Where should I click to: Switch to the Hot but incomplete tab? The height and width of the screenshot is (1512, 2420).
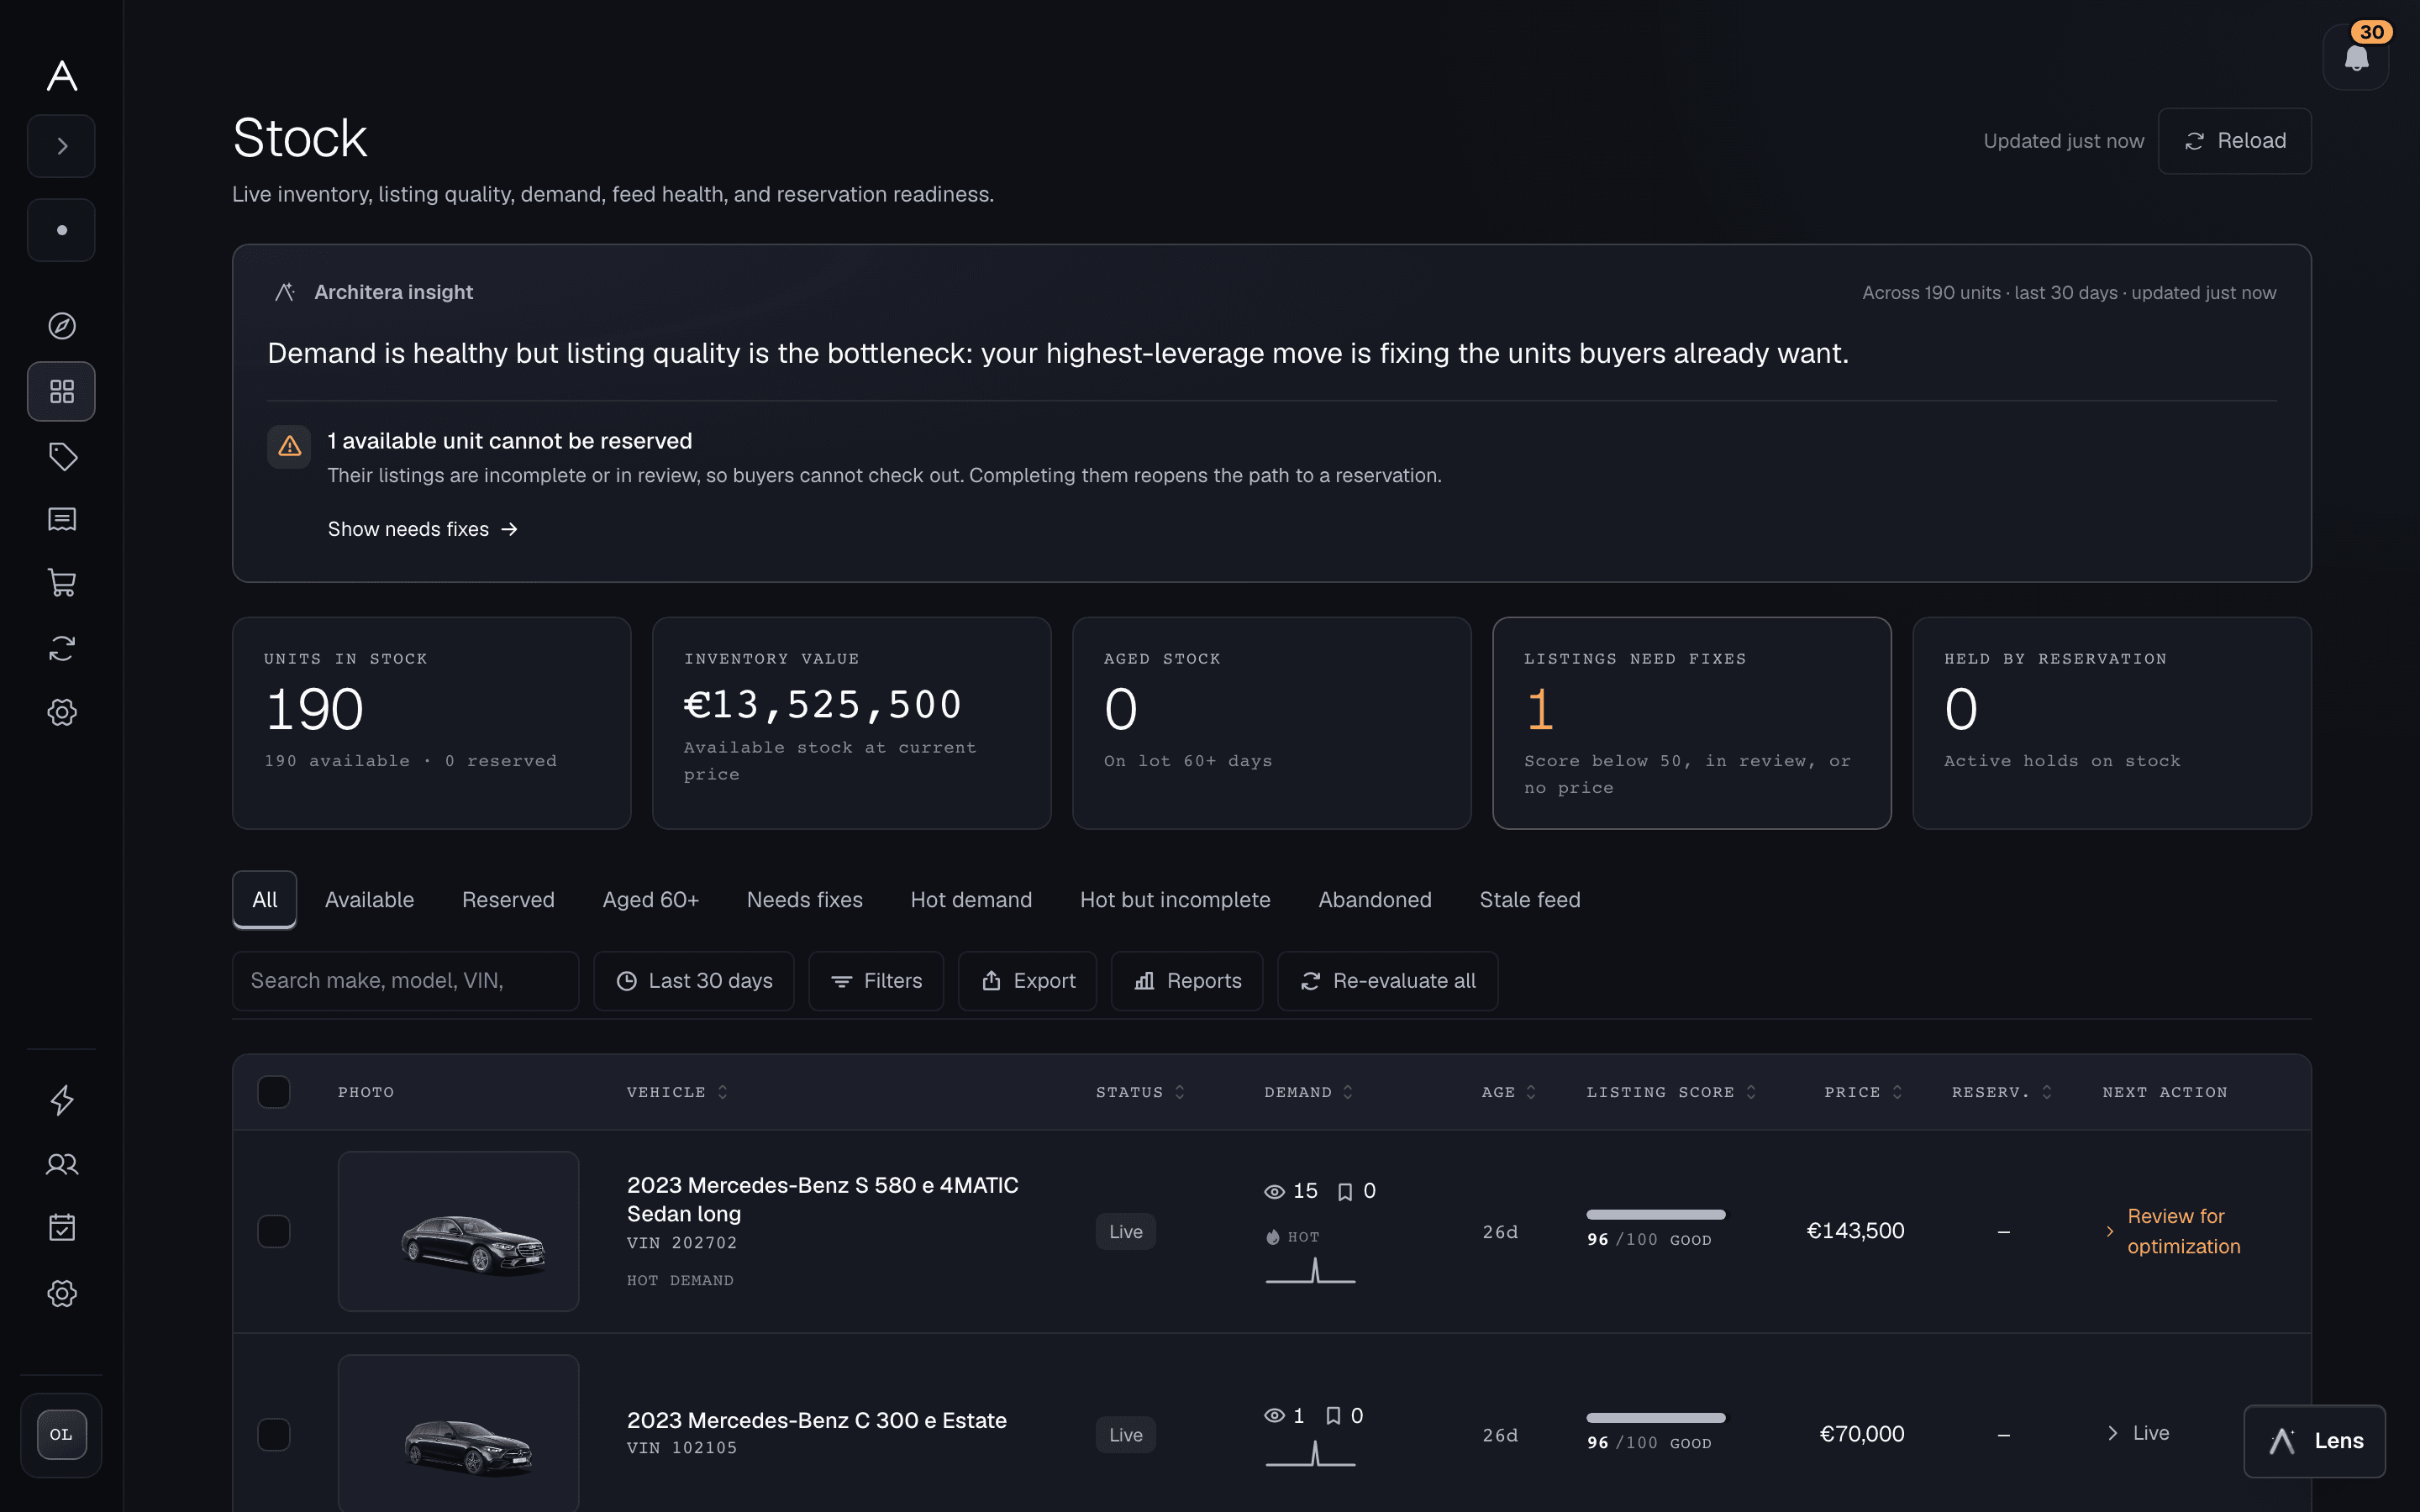coord(1175,899)
